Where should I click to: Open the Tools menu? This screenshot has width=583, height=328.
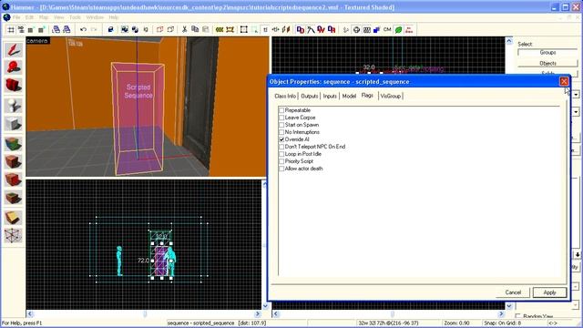[75, 17]
